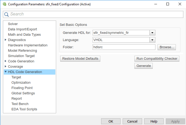Click the Browse... button
Image resolution: width=186 pixels, height=125 pixels.
[167, 47]
